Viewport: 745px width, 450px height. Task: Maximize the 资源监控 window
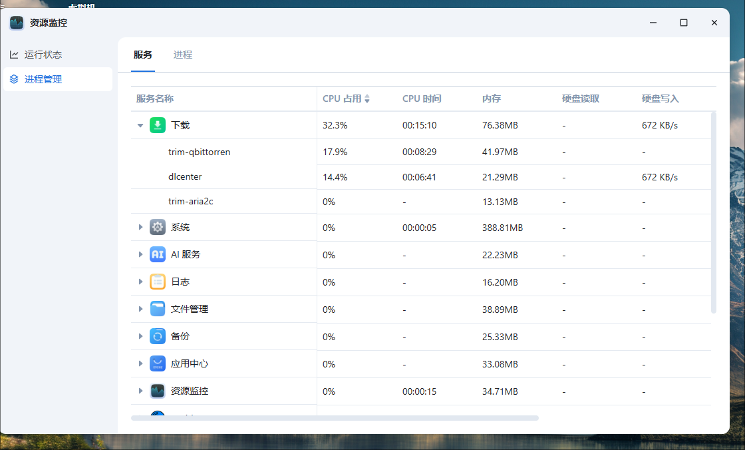click(684, 23)
